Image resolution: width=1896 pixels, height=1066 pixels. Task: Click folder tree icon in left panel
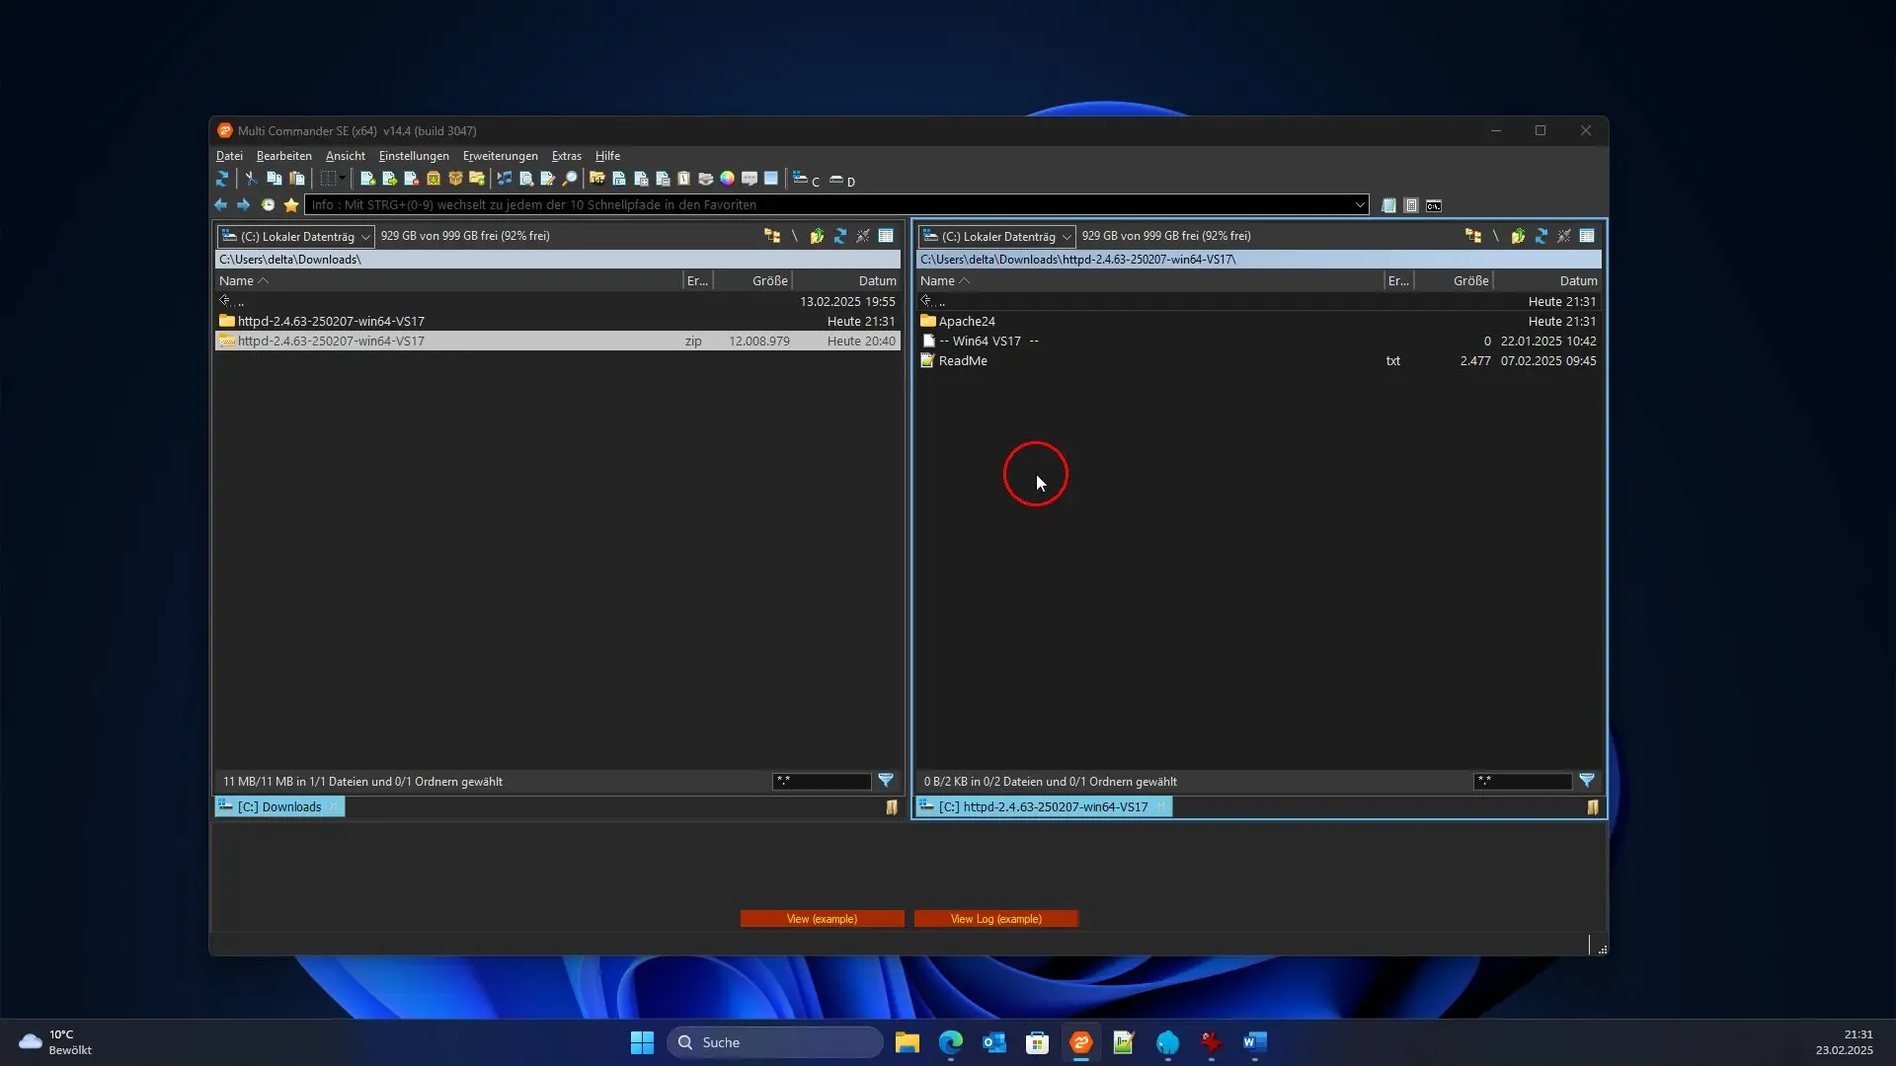pos(772,236)
